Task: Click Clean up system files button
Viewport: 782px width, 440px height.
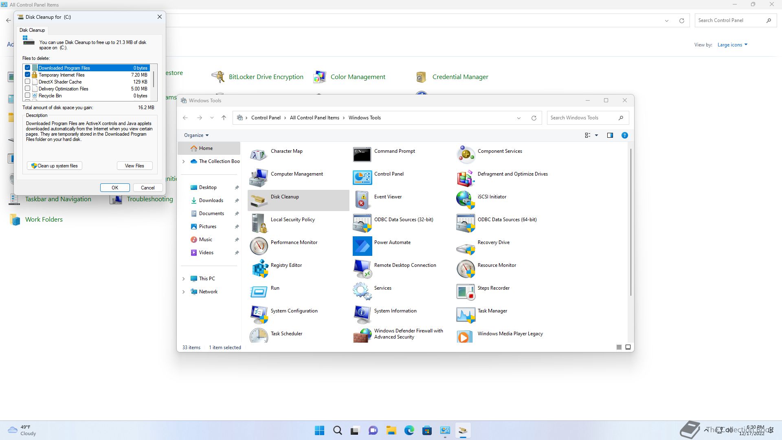Action: click(55, 166)
